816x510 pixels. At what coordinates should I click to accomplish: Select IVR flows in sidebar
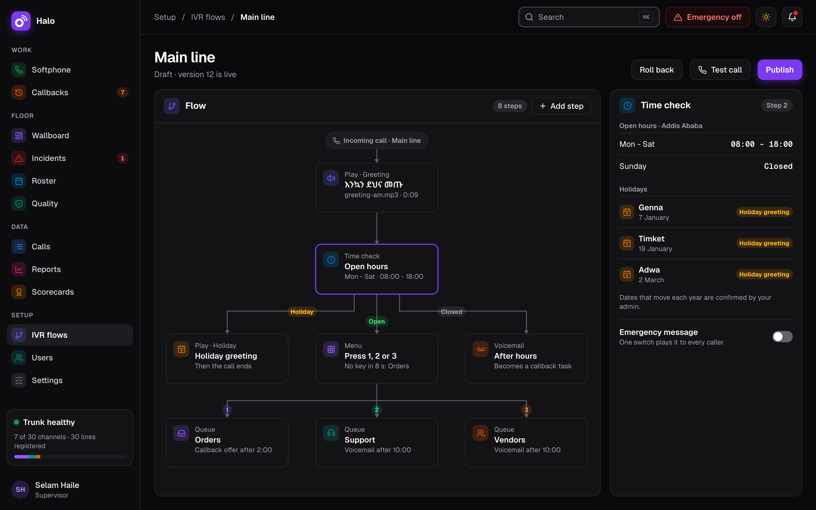70,335
